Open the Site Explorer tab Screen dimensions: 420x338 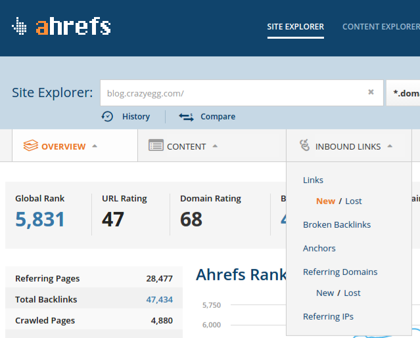click(296, 27)
